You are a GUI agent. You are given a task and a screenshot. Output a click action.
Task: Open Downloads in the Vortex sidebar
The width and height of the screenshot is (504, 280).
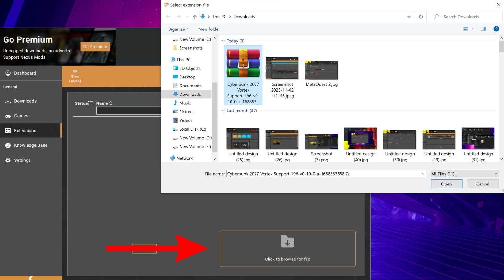(31, 101)
